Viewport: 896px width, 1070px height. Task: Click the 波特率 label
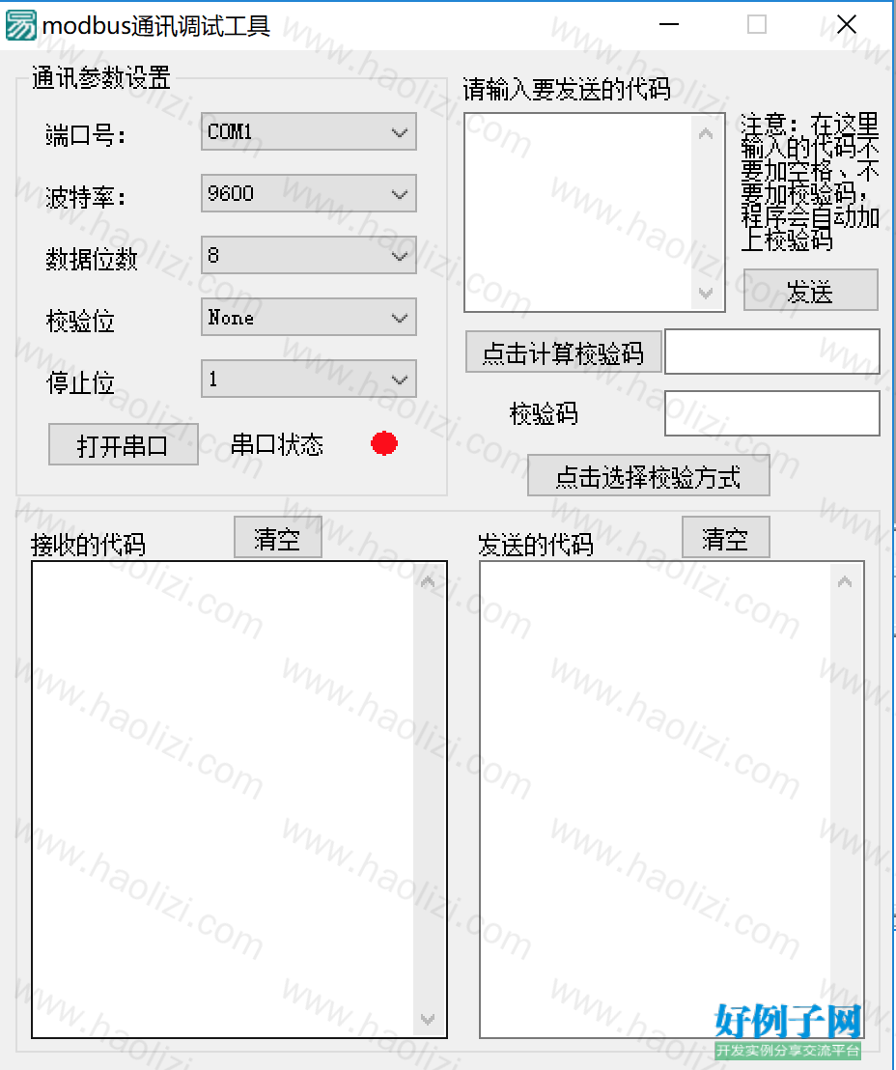87,197
